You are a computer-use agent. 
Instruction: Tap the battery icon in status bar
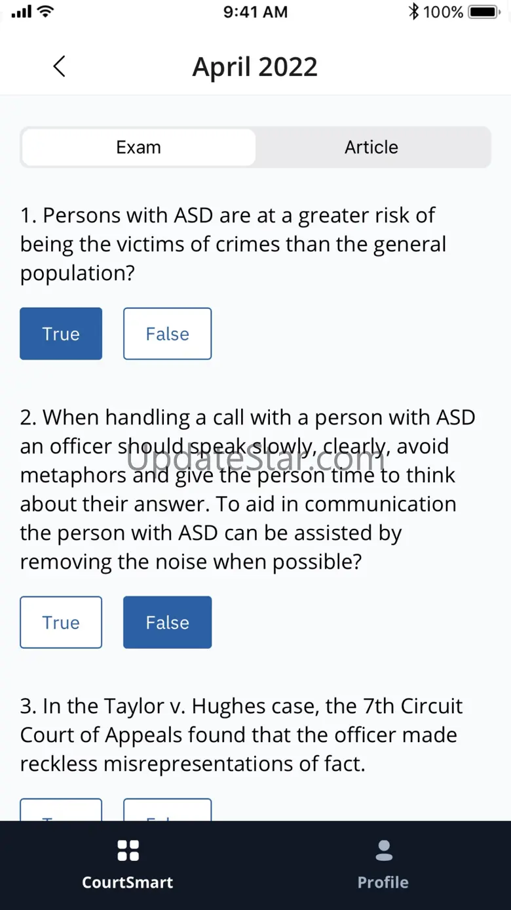pos(485,12)
